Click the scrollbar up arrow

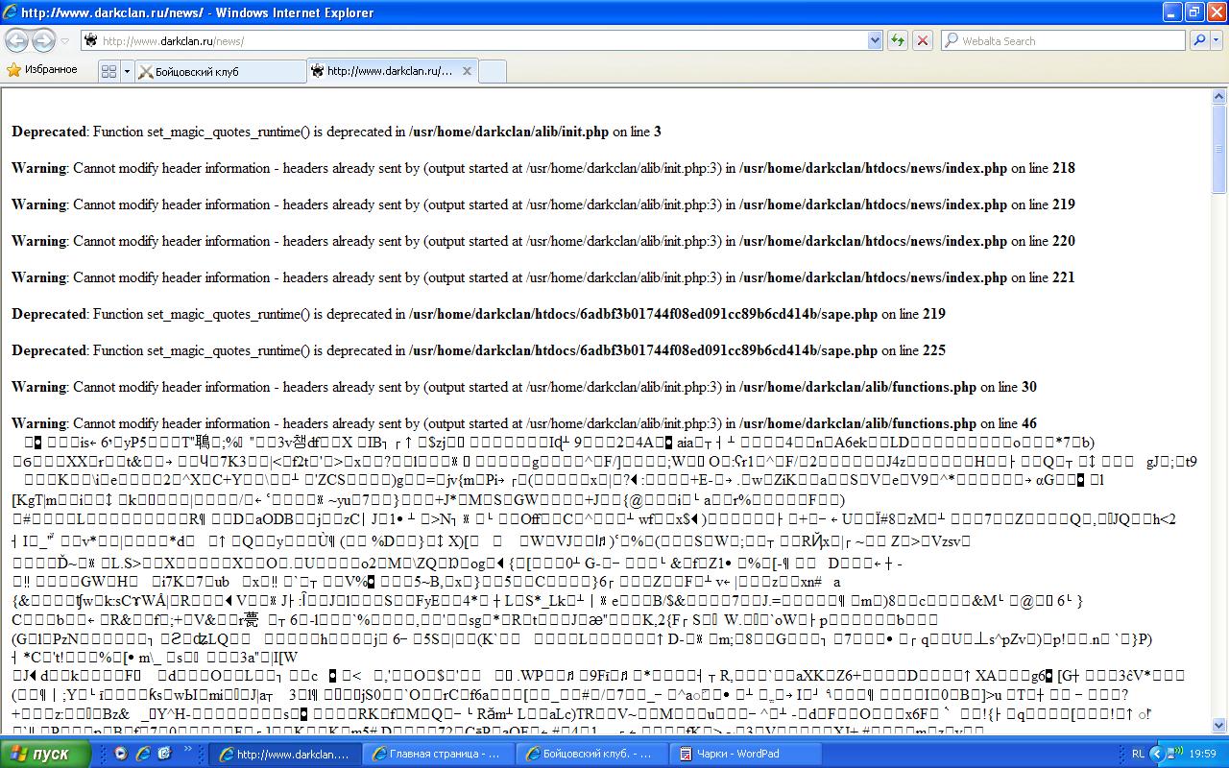point(1219,96)
